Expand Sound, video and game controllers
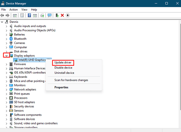Viewport: 181px width, 132px height. (6, 124)
